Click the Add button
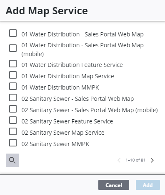This screenshot has height=195, width=165. pyautogui.click(x=148, y=185)
